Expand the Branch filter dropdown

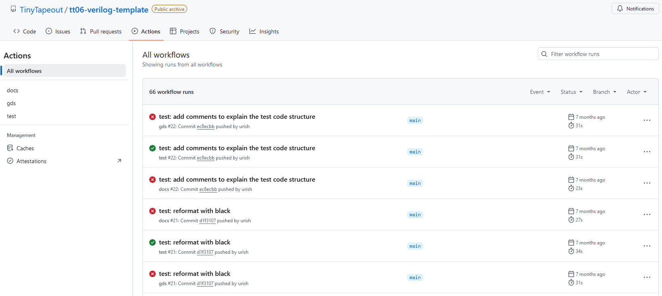(x=604, y=92)
